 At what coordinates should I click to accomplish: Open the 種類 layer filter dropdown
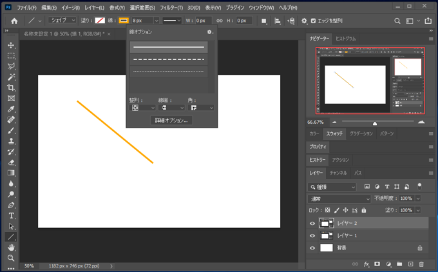(x=332, y=187)
